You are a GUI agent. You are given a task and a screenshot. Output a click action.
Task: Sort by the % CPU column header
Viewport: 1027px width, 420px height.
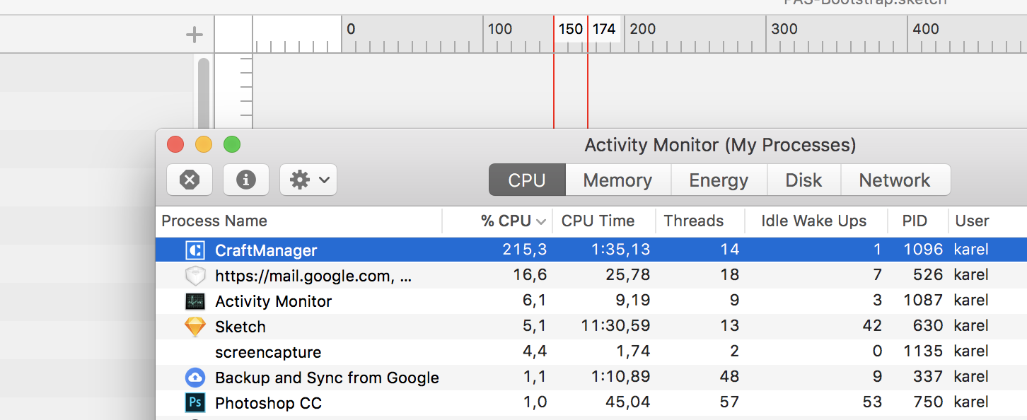coord(505,221)
